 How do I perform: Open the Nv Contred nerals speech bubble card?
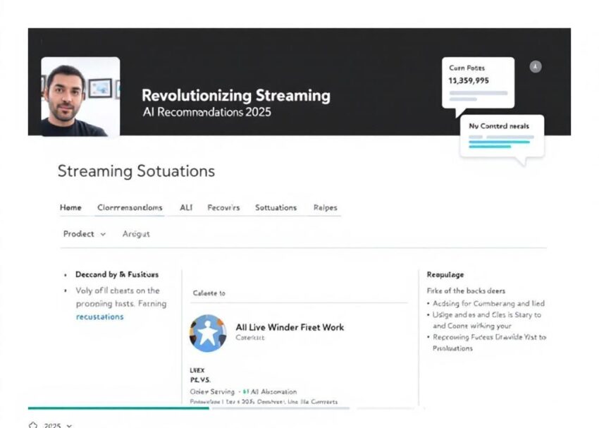(x=501, y=135)
